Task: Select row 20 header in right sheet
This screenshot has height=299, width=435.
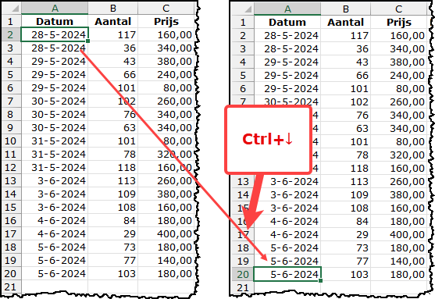Action: tap(243, 274)
